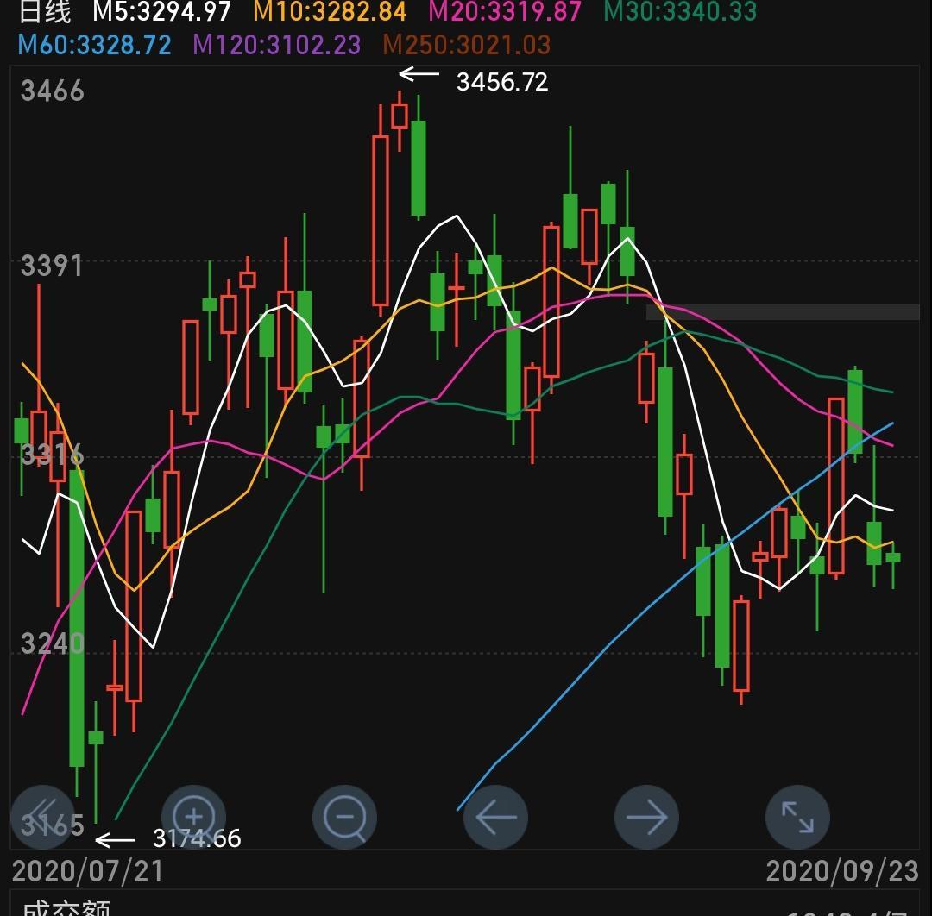Zoom in with the plus magnifier
This screenshot has width=932, height=916.
pos(194,817)
